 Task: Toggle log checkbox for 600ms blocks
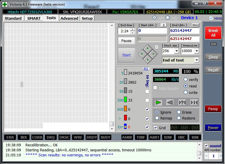[x=147, y=109]
